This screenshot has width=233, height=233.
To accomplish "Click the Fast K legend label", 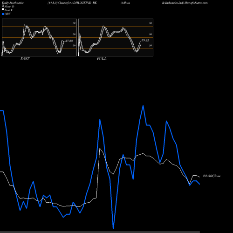I will coord(9,10).
